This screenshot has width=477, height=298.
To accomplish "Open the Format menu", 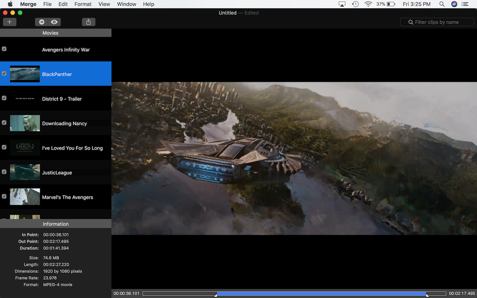I will pos(83,4).
